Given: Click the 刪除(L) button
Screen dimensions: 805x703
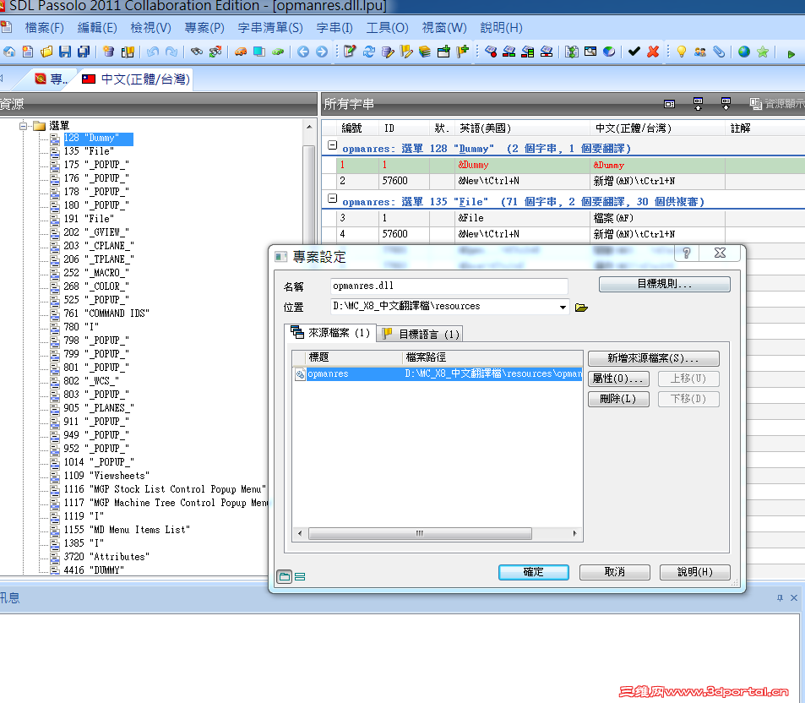Looking at the screenshot, I should pyautogui.click(x=618, y=399).
